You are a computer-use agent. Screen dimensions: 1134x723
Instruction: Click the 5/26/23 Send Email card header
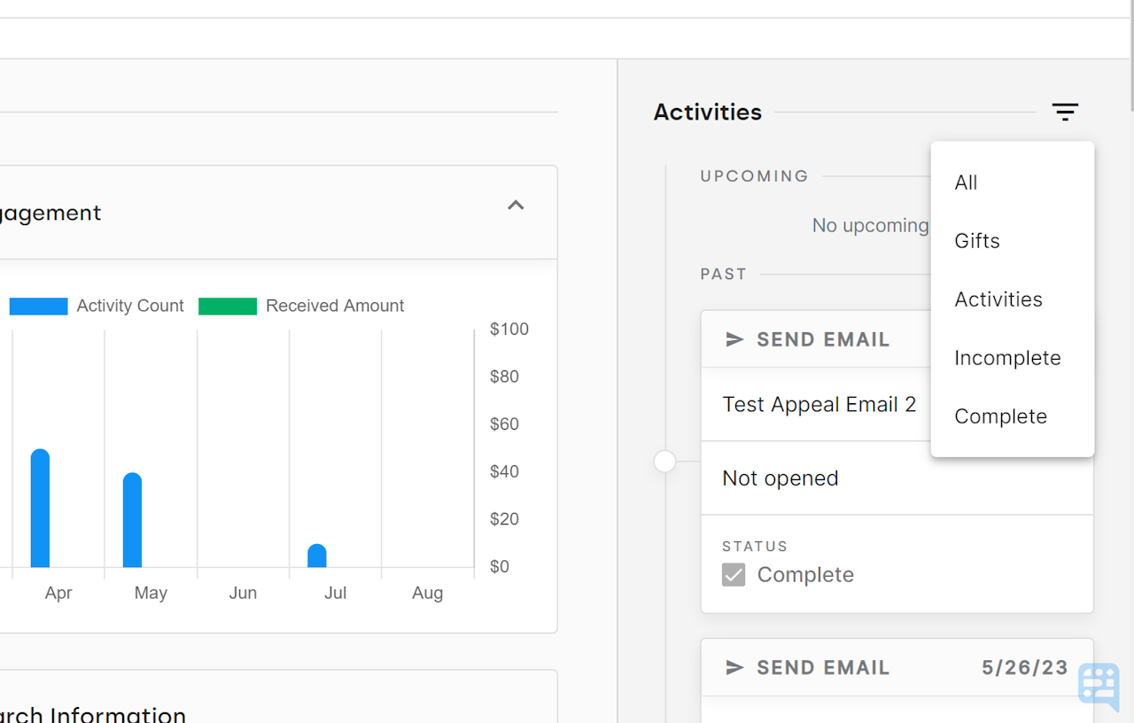(x=897, y=667)
